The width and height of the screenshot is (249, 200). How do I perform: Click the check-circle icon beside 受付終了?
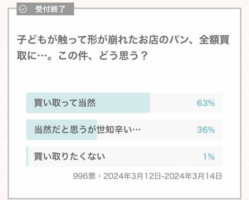tap(23, 9)
